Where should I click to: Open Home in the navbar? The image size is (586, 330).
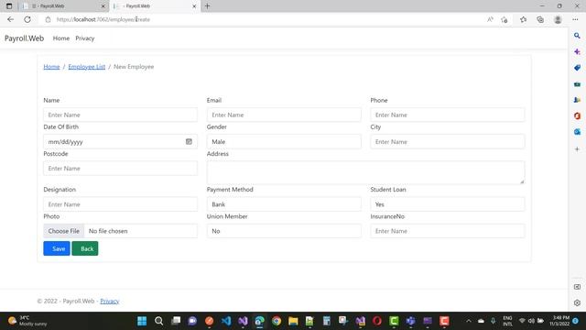point(61,38)
